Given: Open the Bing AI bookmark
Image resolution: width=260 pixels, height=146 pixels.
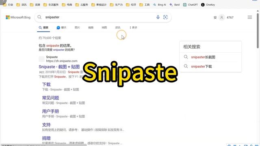Looking at the screenshot, I should tap(160, 5).
